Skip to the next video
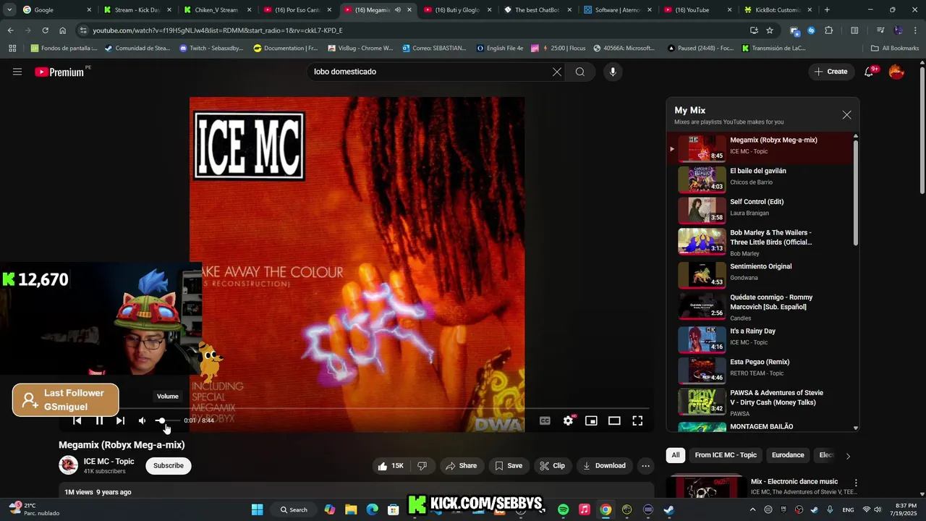This screenshot has height=521, width=926. point(120,420)
